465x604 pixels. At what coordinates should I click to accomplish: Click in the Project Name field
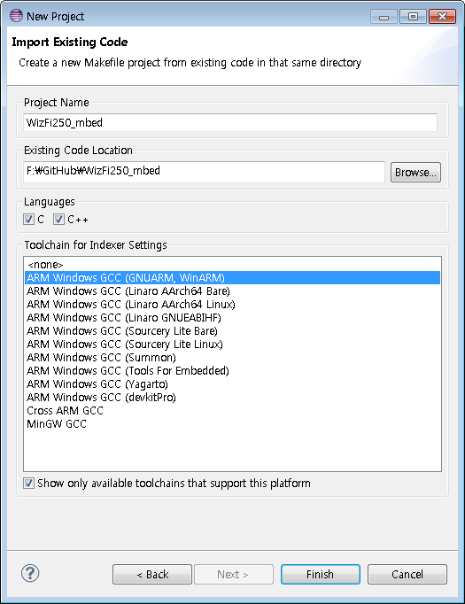(230, 122)
